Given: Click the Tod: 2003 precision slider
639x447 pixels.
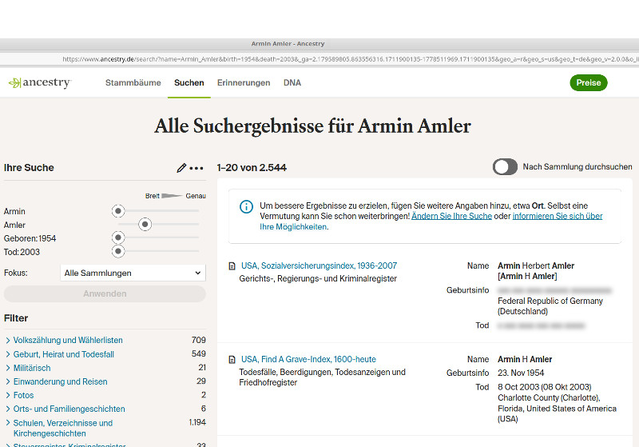Looking at the screenshot, I should (118, 251).
